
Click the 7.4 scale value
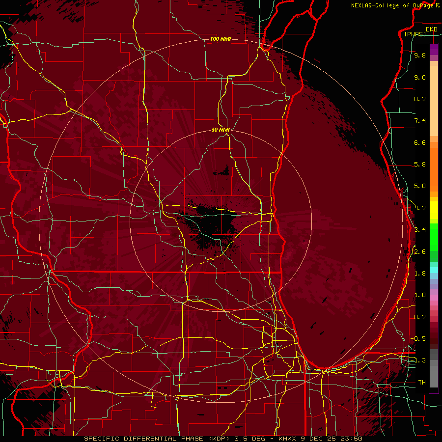click(420, 121)
